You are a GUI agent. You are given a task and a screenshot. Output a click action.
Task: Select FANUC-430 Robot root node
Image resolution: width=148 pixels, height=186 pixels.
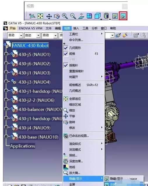[x=30, y=45]
